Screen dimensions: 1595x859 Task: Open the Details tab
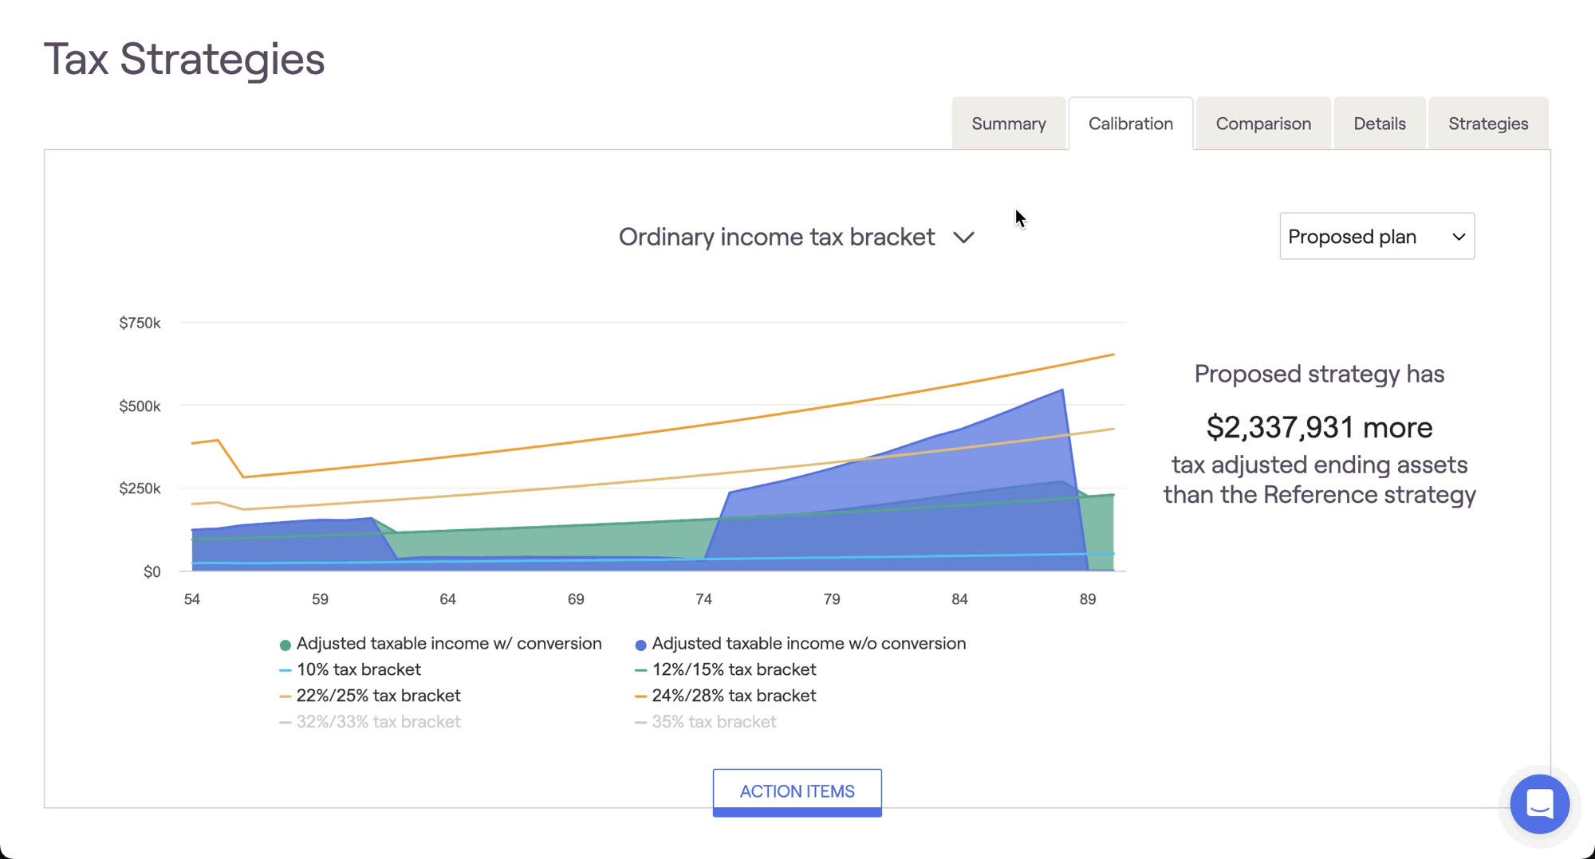[1379, 124]
